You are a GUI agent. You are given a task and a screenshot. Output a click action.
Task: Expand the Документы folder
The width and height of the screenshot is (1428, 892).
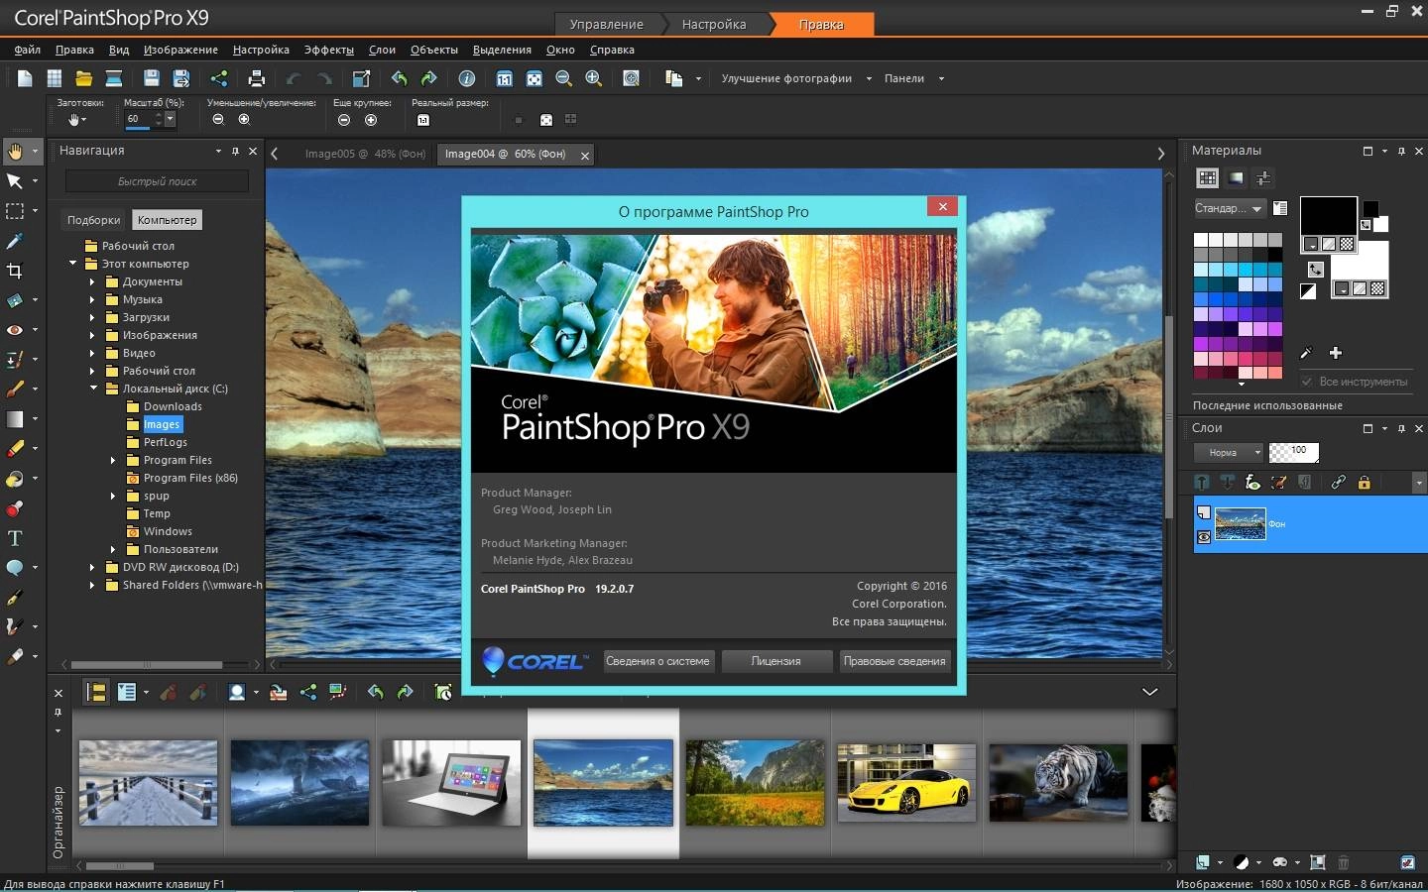tap(92, 282)
